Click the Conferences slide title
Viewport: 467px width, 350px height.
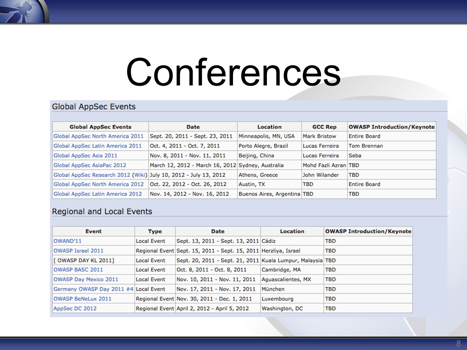pos(233,72)
